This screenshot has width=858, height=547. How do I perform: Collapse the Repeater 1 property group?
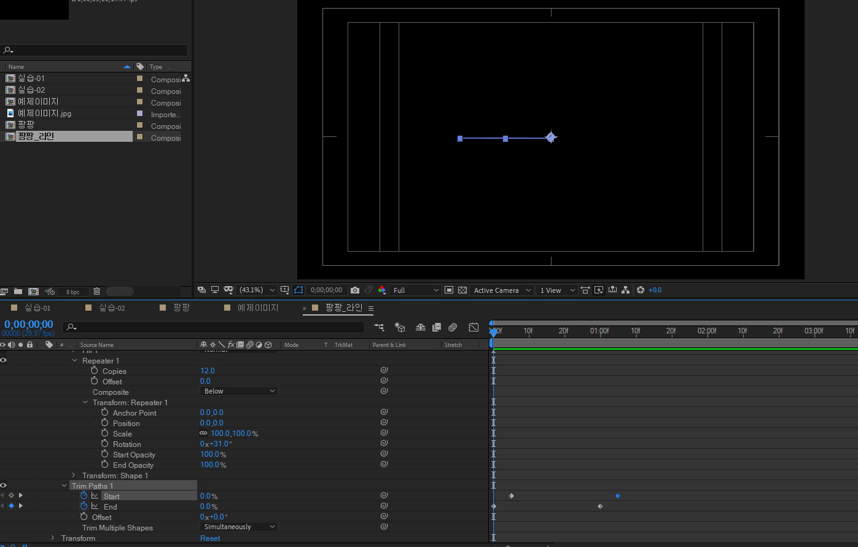(x=76, y=360)
